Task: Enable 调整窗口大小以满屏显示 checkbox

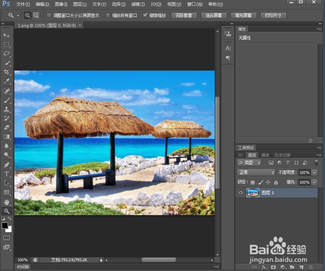Action: point(49,15)
